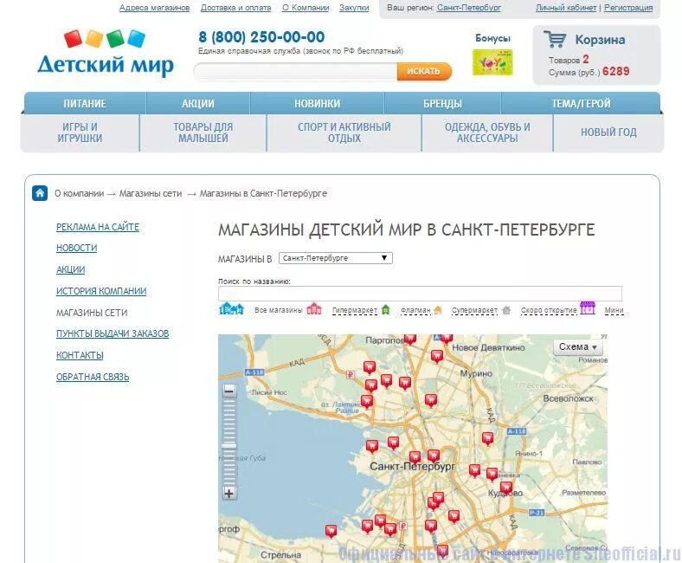Open Акции sidebar link

[70, 269]
